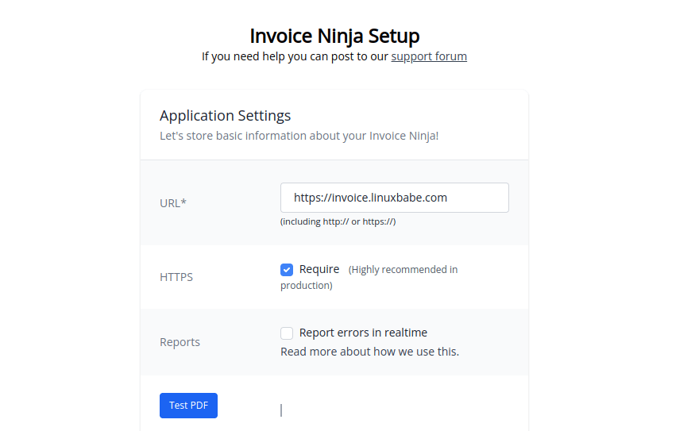This screenshot has height=431, width=699.
Task: Click the asterisk on the URL label
Action: 184,202
